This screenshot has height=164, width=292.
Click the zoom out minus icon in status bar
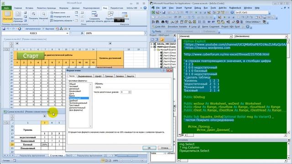coord(121,160)
